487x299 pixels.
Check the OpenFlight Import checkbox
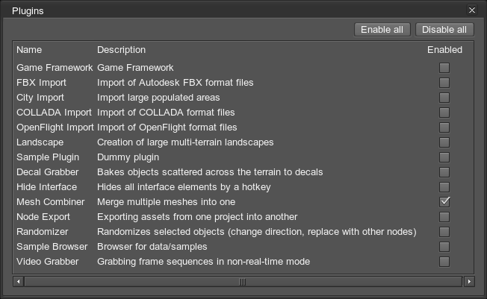point(444,128)
